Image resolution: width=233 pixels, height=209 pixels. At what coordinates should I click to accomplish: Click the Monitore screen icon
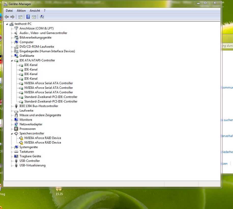(x=16, y=120)
